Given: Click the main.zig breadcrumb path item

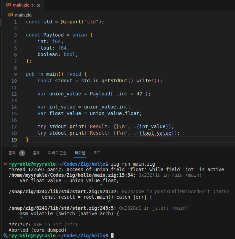Looking at the screenshot, I should 23,15.
